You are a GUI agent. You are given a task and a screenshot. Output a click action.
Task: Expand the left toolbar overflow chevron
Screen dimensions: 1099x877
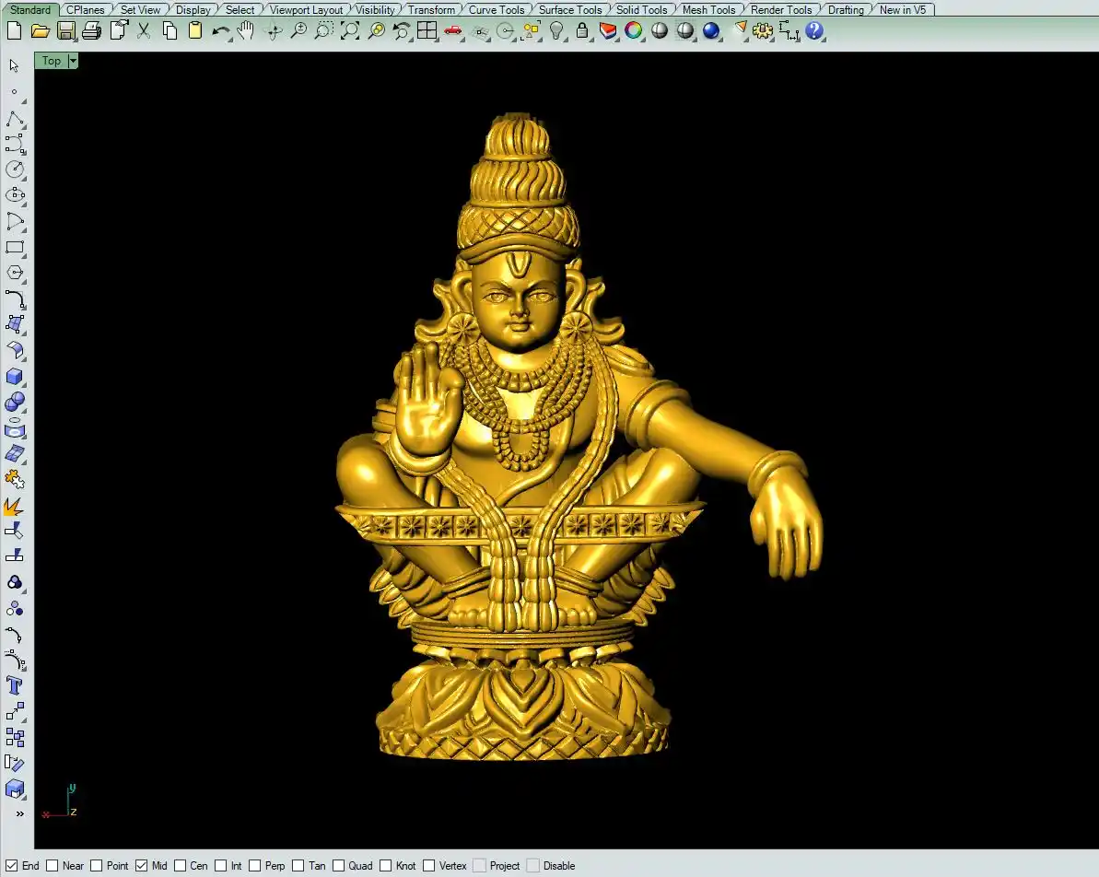point(19,814)
